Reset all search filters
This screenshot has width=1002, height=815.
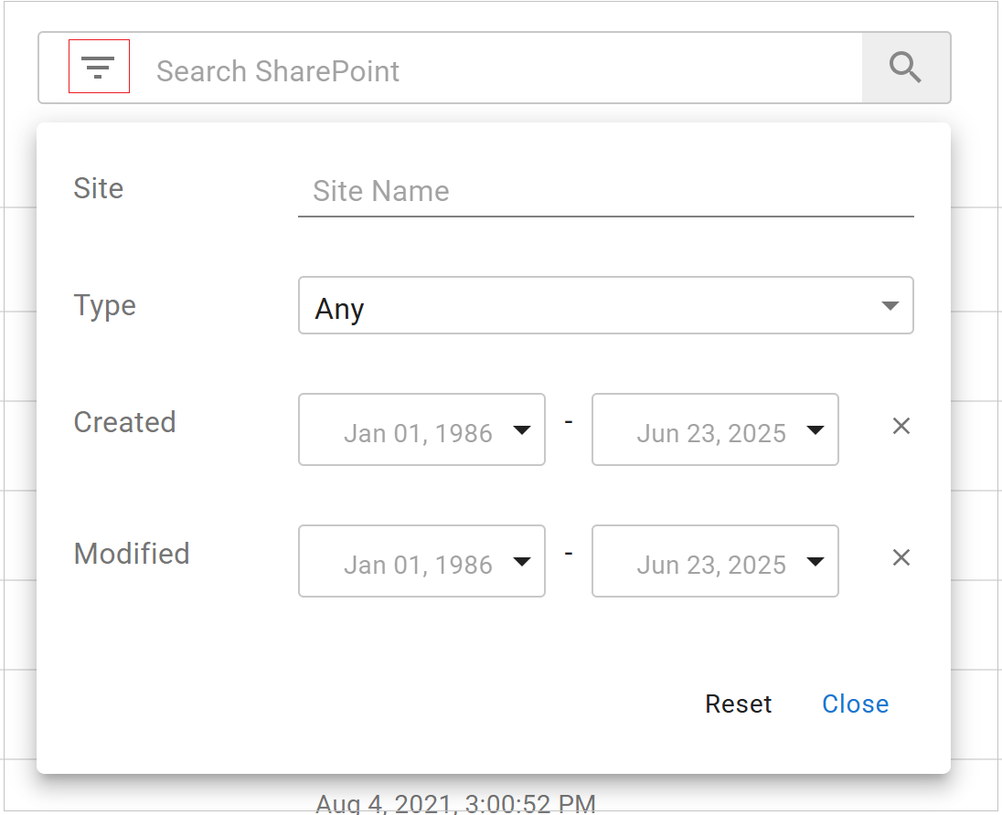tap(738, 704)
